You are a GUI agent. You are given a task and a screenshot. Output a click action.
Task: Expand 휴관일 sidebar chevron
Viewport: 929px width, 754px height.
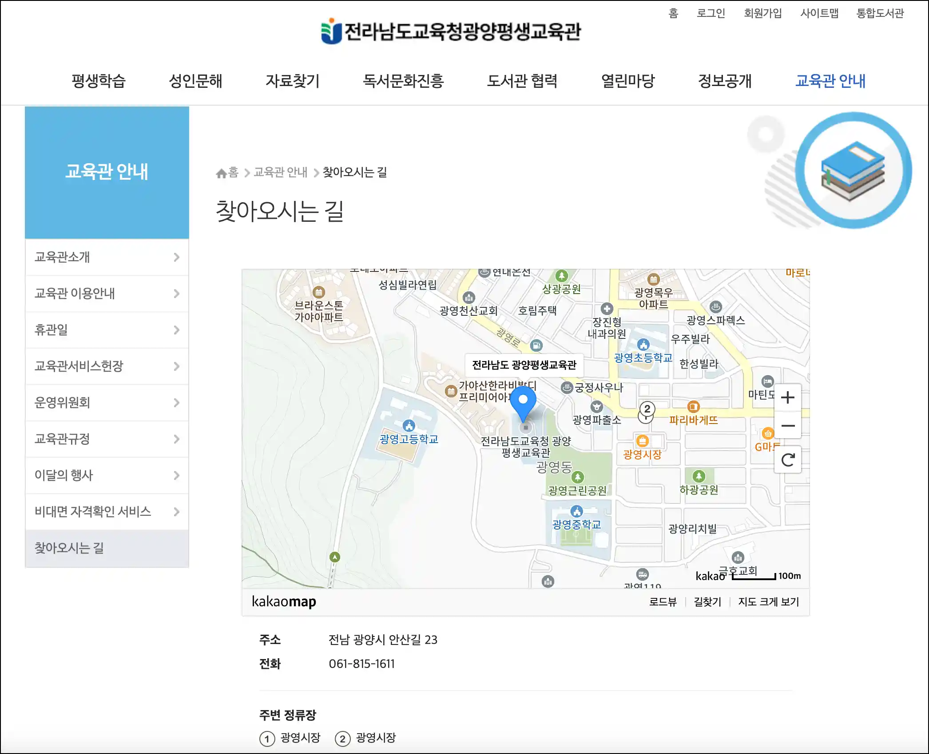tap(176, 330)
